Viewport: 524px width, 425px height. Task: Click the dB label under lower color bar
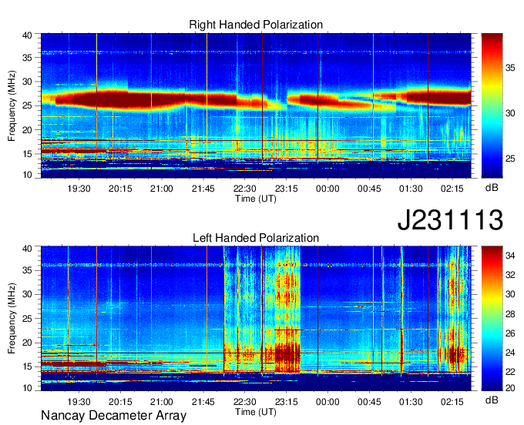click(x=492, y=400)
